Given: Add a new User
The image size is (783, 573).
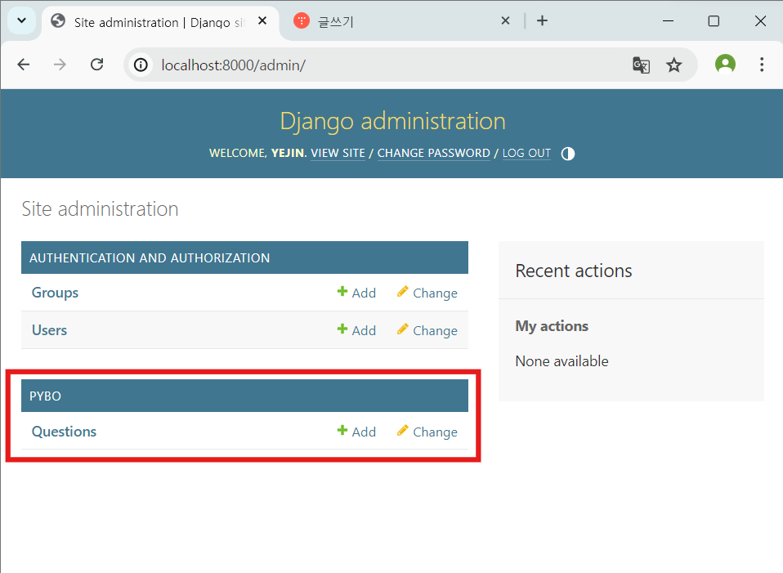Looking at the screenshot, I should pyautogui.click(x=356, y=330).
